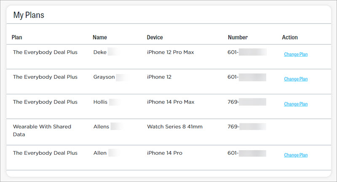The width and height of the screenshot is (337, 182).
Task: Open Change Plan for Grayson's iPhone 12
Action: 296,79
